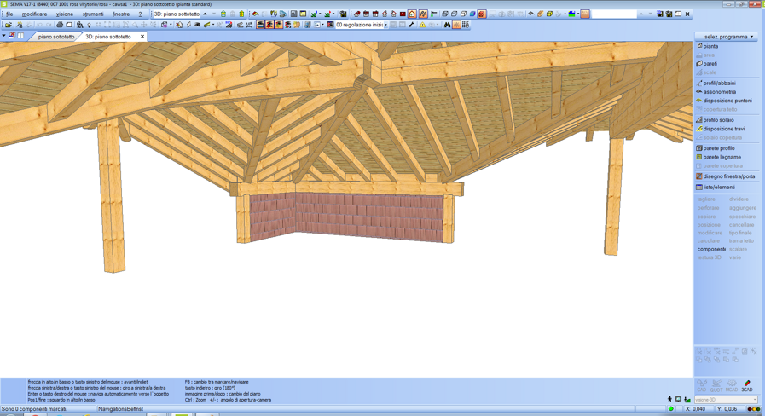Image resolution: width=765 pixels, height=416 pixels.
Task: Open 'profilo solaio' tool
Action: [718, 120]
